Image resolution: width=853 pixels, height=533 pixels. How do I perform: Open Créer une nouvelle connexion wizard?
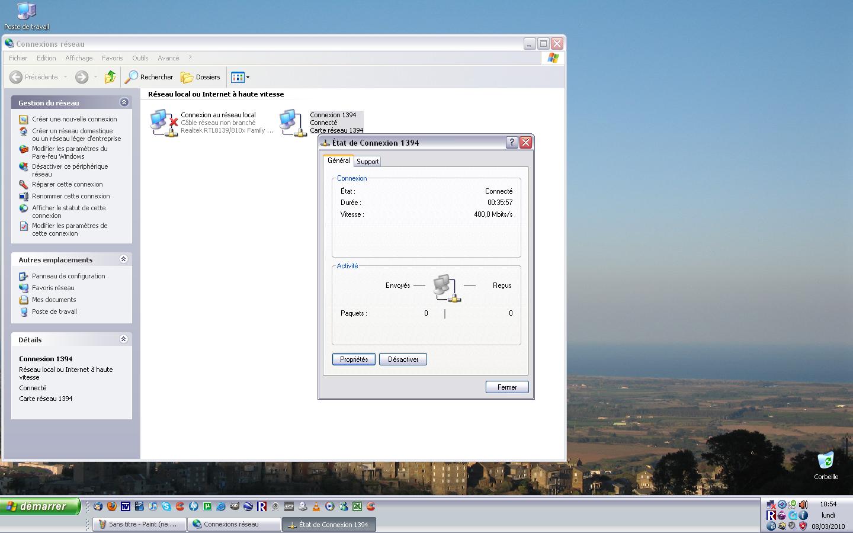(x=74, y=119)
